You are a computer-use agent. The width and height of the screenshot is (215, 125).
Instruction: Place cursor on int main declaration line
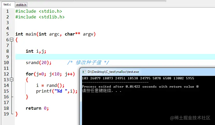(x=56, y=34)
